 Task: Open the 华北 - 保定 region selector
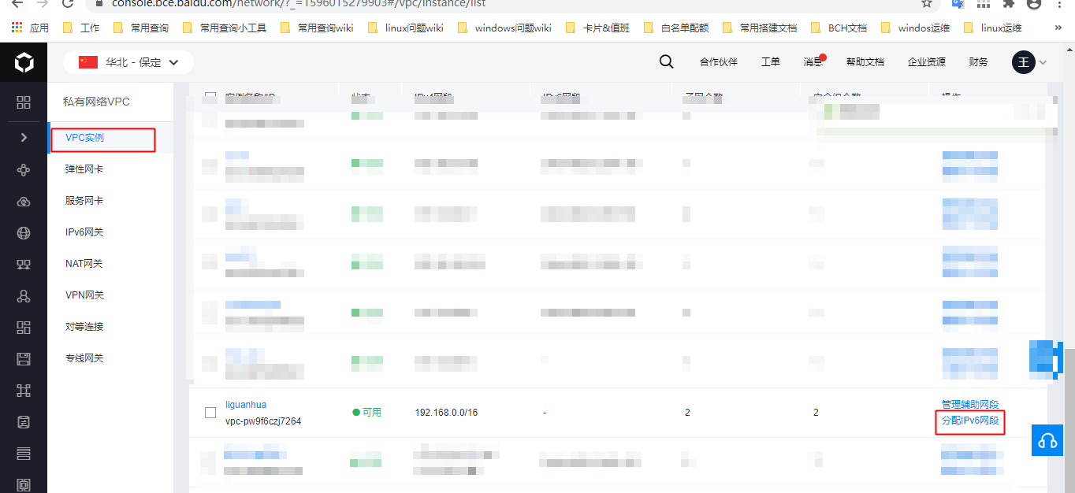[128, 62]
